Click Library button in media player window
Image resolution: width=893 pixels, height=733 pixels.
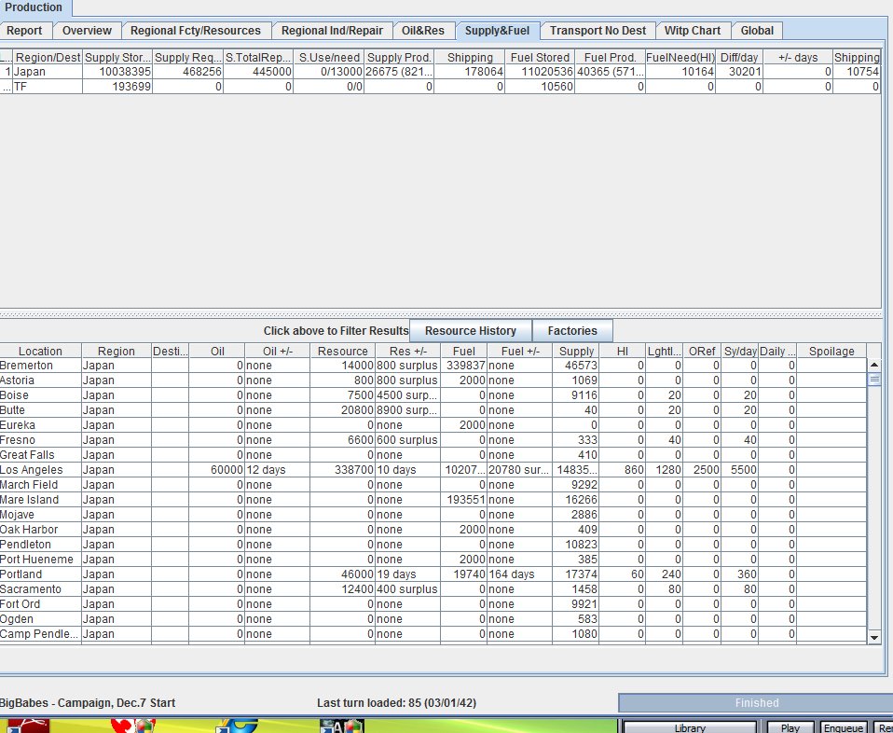(690, 727)
